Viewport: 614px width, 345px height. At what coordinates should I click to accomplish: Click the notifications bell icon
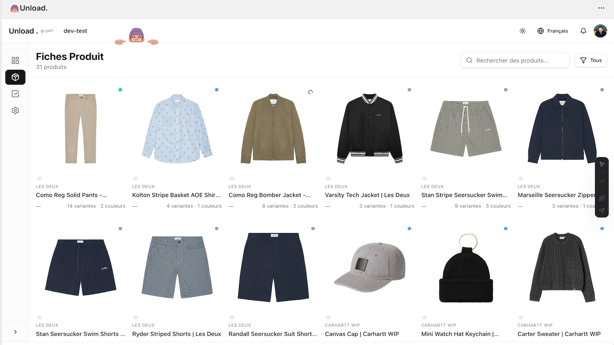[x=583, y=31]
